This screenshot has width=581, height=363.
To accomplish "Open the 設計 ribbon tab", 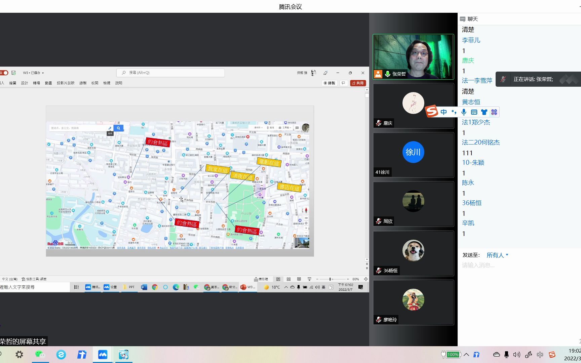I will pos(25,83).
